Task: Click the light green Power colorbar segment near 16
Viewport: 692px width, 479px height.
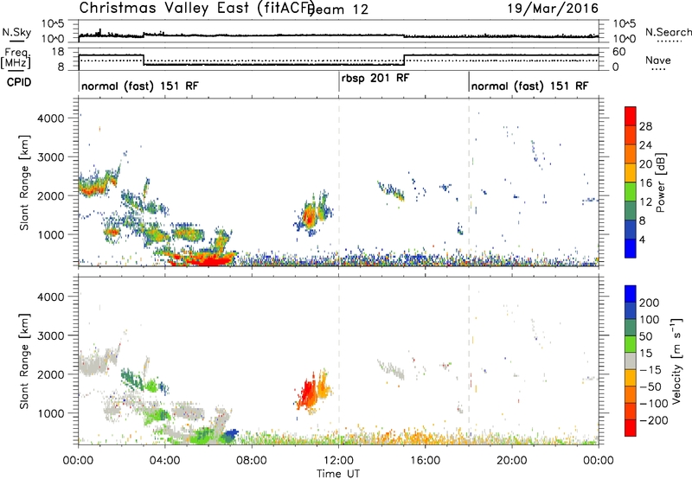Action: (631, 191)
